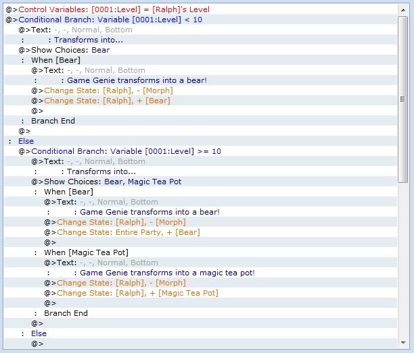The width and height of the screenshot is (414, 353).
Task: Select the Control Variables [0001:Level] command row
Action: click(x=201, y=9)
